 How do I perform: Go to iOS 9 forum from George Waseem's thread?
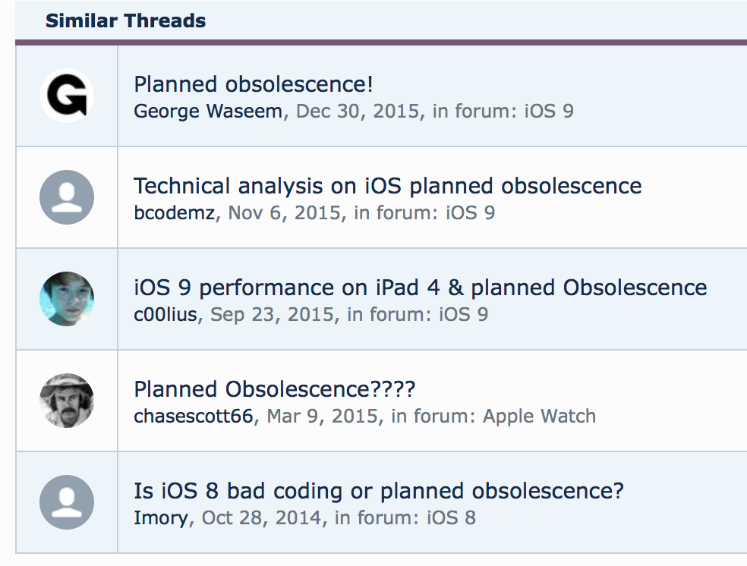tap(549, 111)
